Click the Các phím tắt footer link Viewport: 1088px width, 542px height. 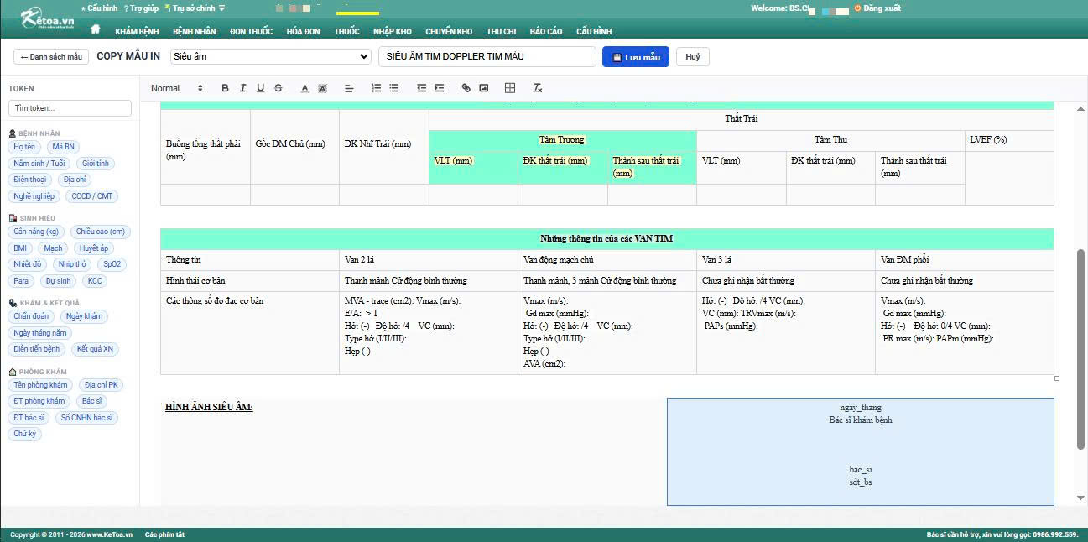[x=165, y=534]
